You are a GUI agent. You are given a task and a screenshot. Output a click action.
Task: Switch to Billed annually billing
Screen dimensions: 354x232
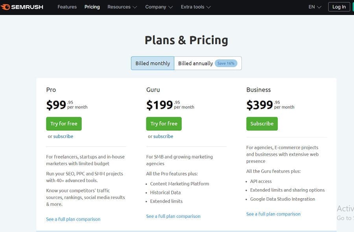pyautogui.click(x=195, y=63)
